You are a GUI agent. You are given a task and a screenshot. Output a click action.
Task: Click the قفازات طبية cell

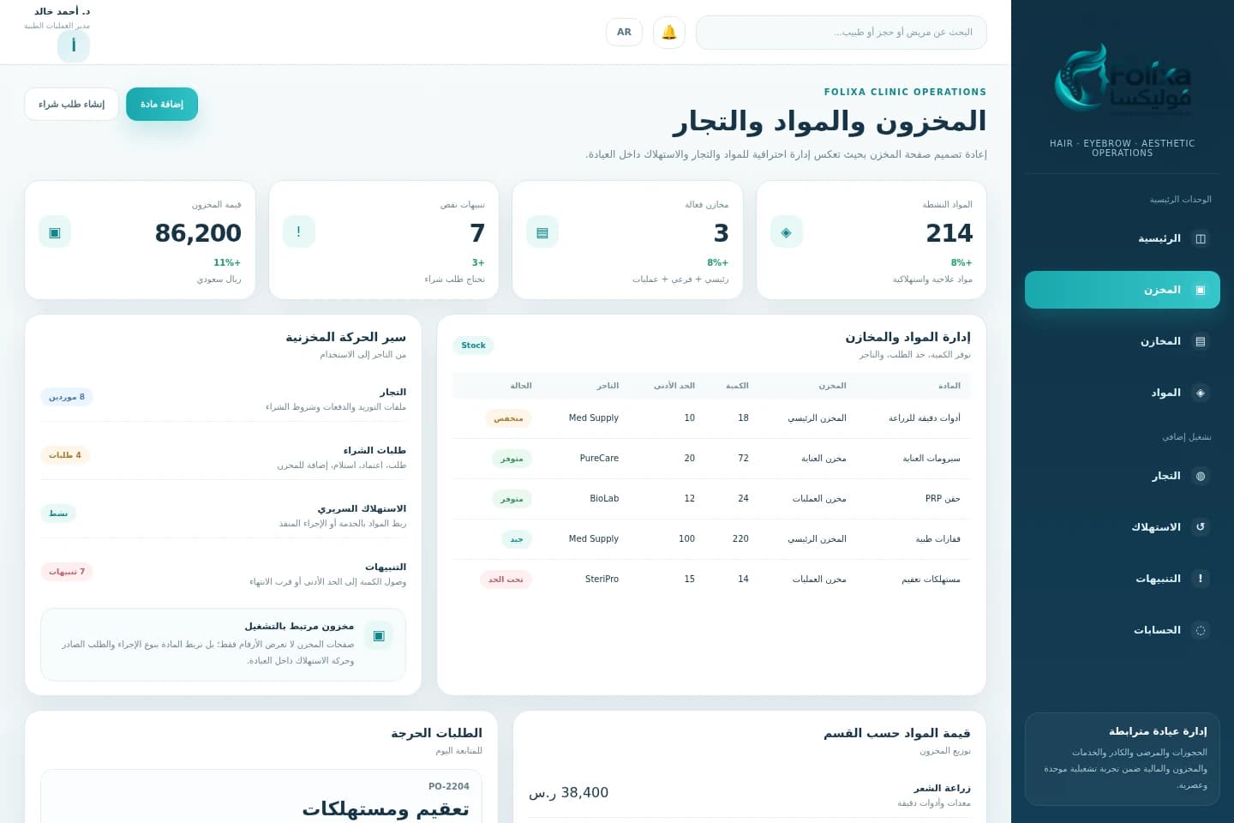coord(937,539)
